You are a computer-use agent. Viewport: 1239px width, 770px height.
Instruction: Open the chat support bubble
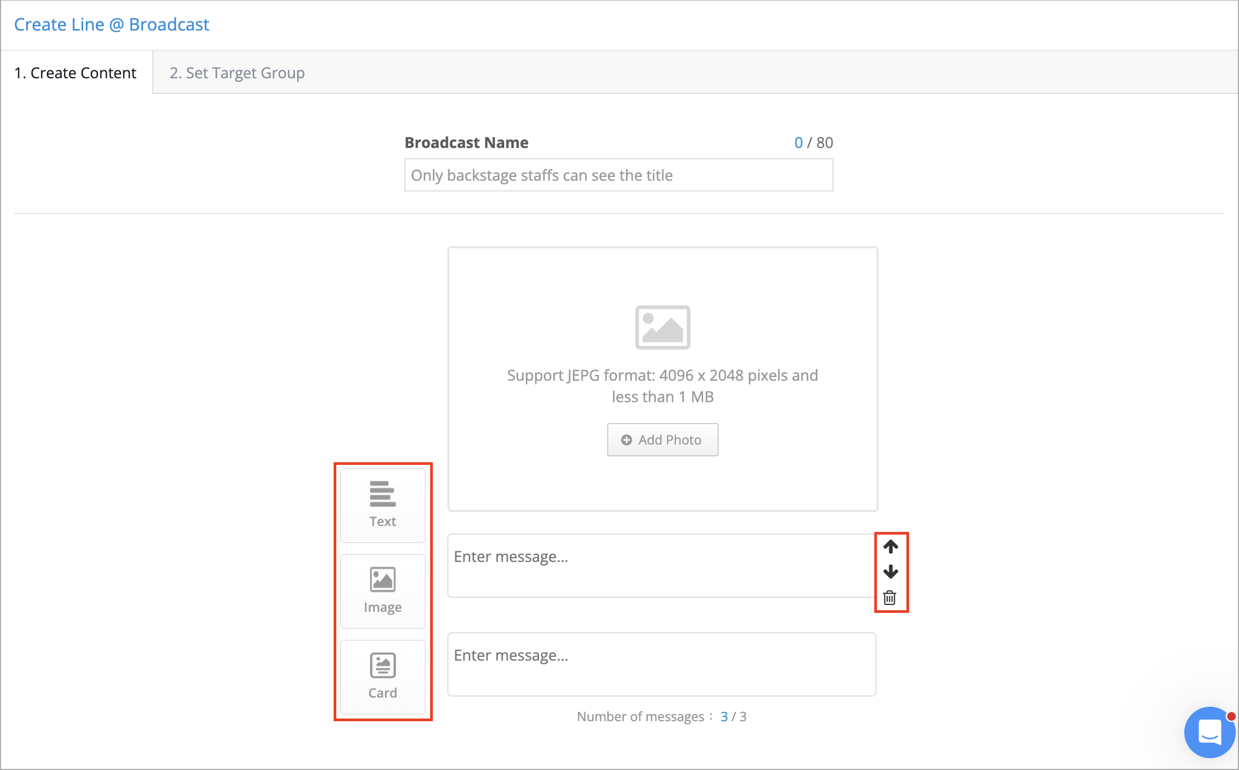coord(1209,732)
